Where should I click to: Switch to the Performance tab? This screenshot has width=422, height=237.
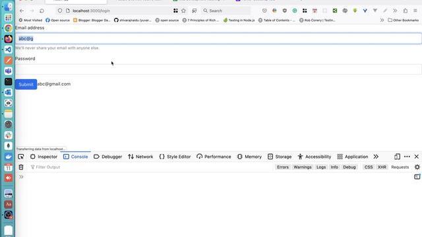[214, 157]
